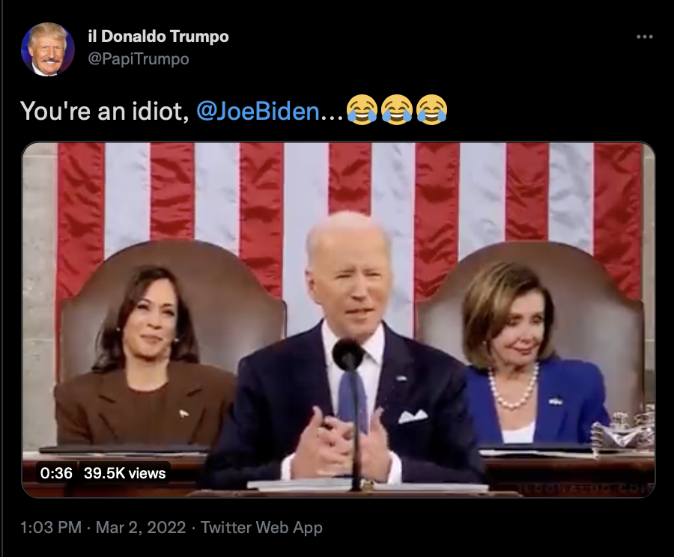Screen dimensions: 674x557
Task: Click the tweet text You're an idiot
Action: click(104, 111)
